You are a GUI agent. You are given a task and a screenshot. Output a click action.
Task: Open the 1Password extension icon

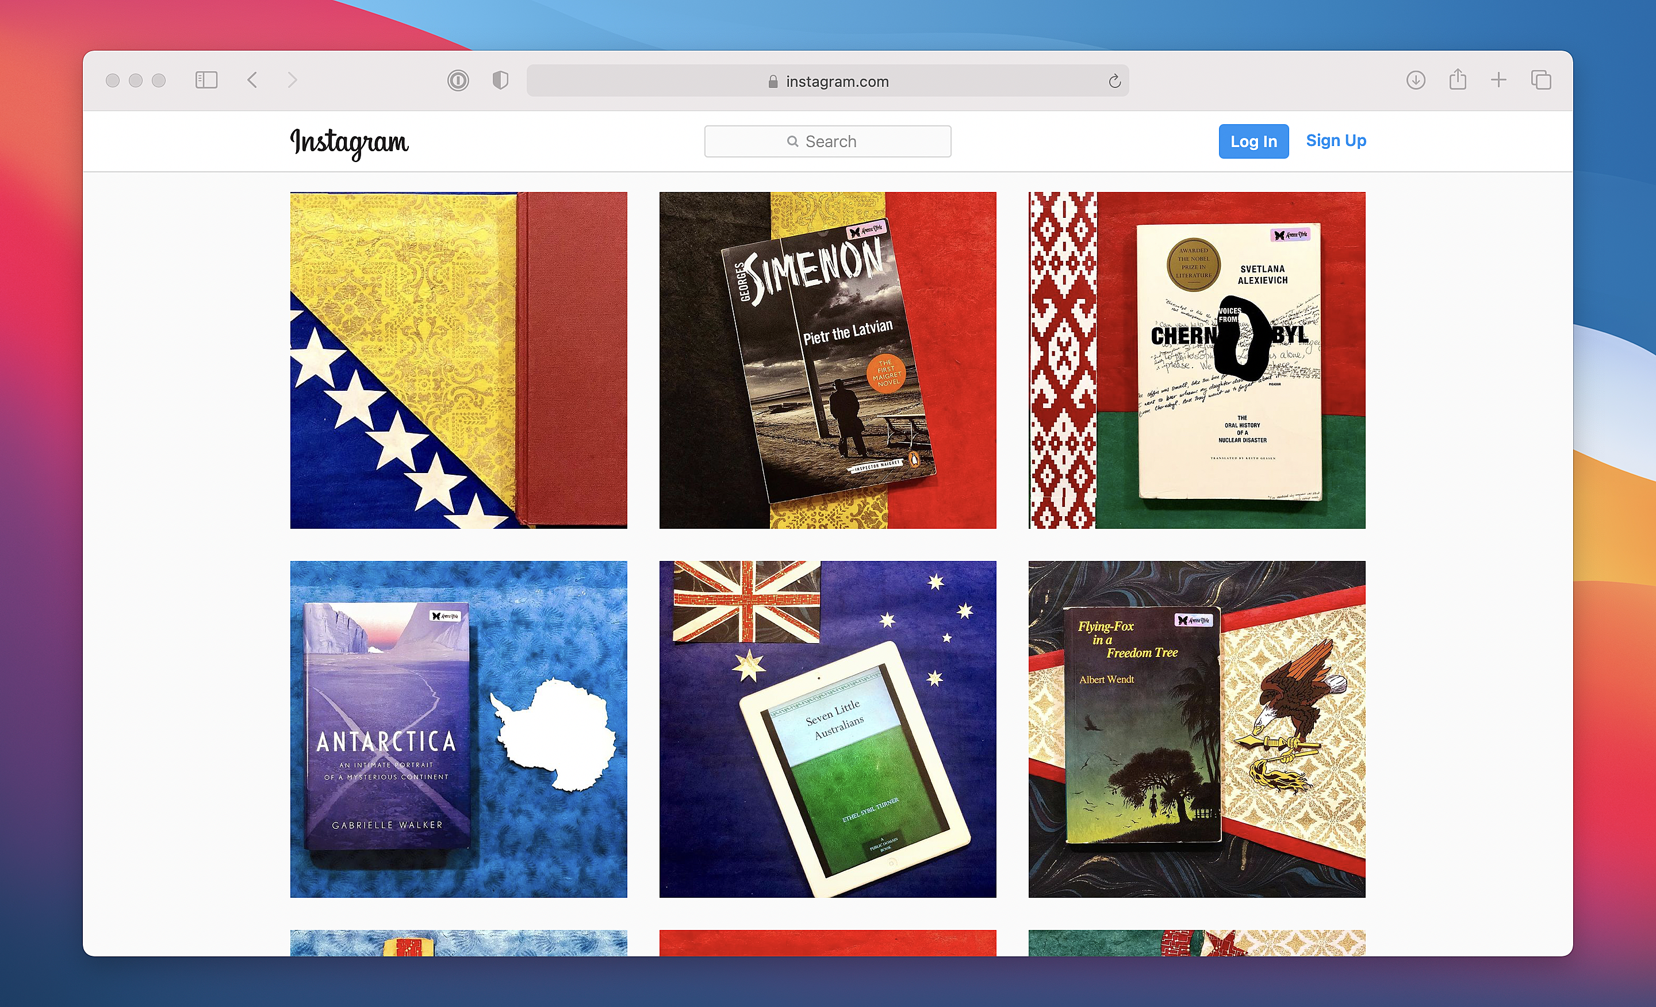click(x=458, y=80)
